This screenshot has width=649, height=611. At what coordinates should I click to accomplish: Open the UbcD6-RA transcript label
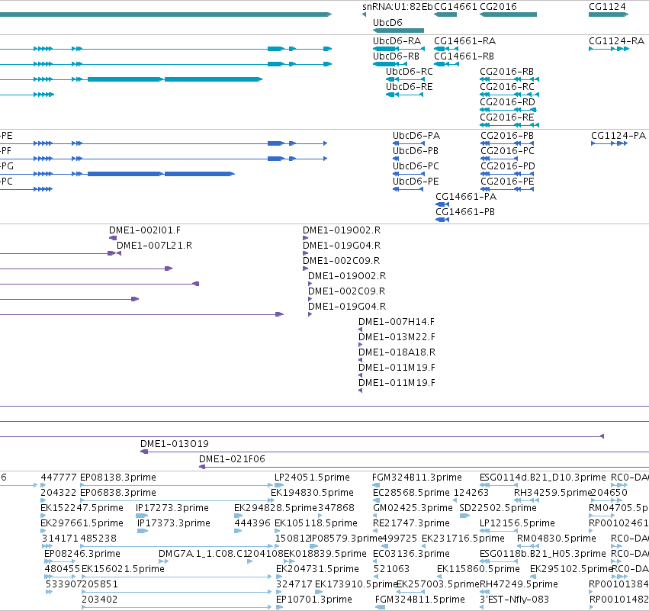[397, 41]
